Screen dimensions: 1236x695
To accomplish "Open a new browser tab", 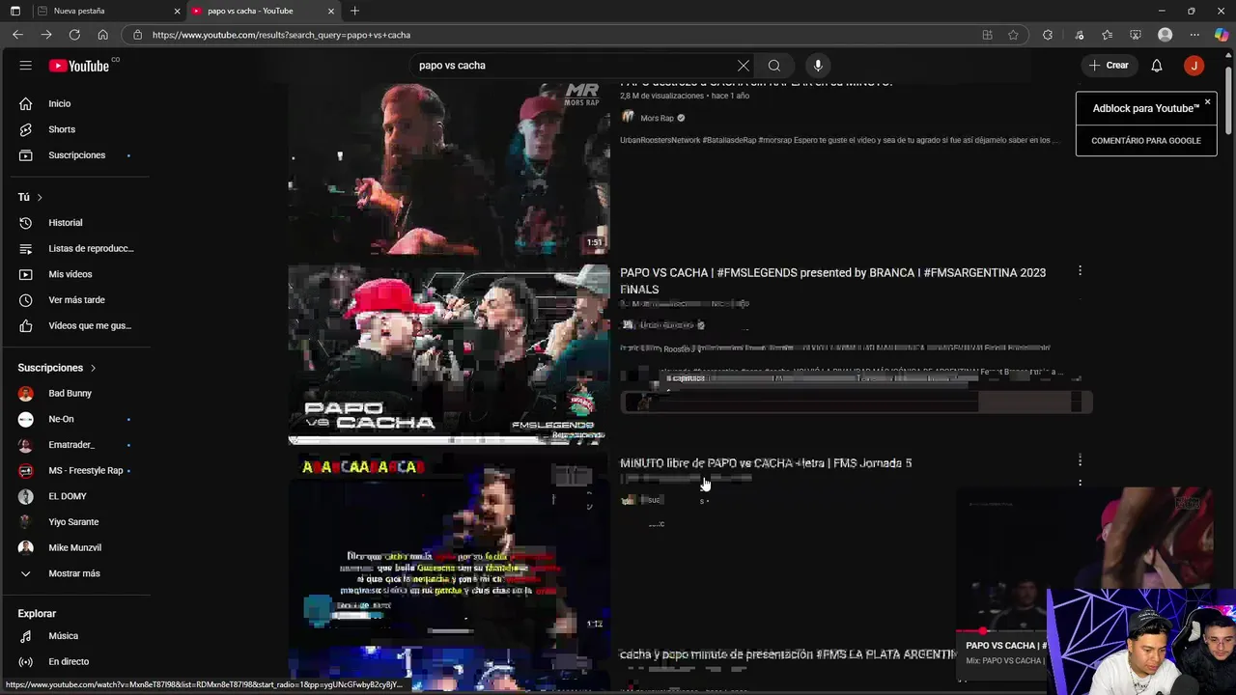I will 354,11.
